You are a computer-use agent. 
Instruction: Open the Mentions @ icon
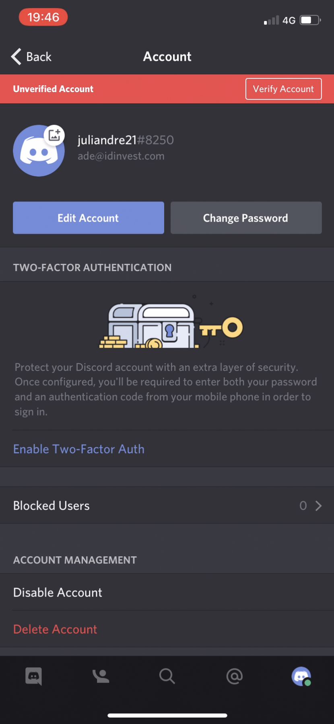pos(234,676)
